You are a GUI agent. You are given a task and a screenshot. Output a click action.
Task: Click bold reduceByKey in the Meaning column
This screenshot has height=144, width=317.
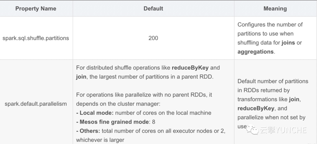coord(256,108)
